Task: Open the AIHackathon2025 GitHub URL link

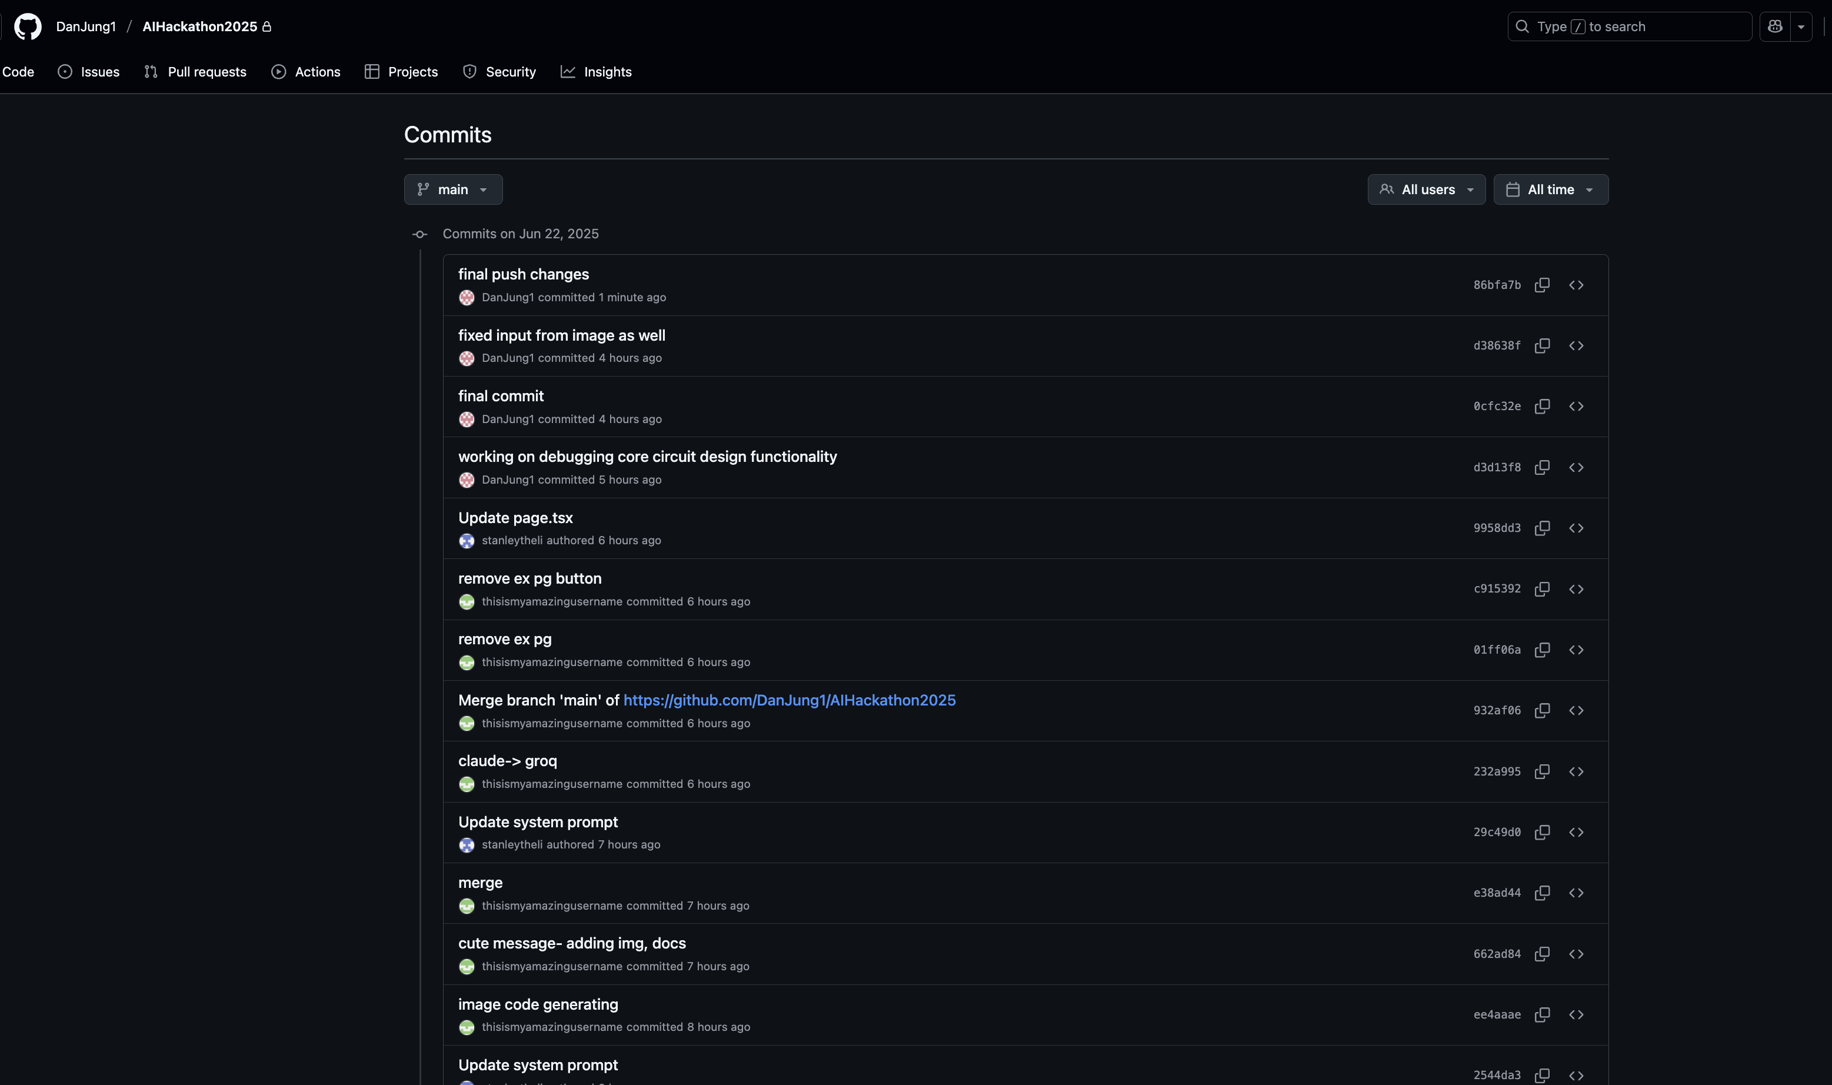Action: pyautogui.click(x=789, y=700)
